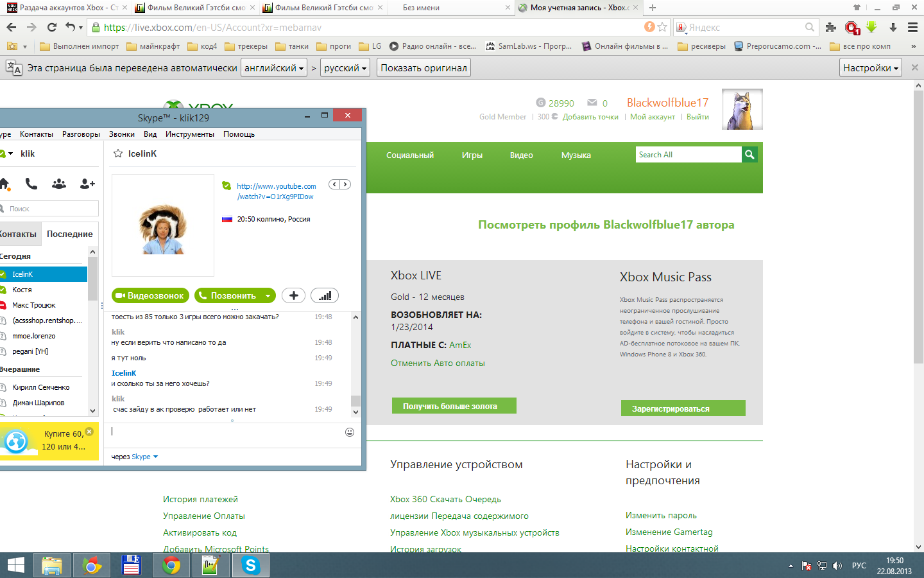Click "Показать оригинал" button
The width and height of the screenshot is (924, 578).
point(424,67)
